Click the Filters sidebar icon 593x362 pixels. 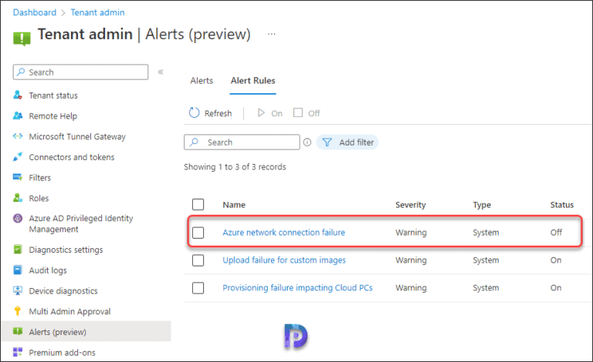click(x=18, y=177)
